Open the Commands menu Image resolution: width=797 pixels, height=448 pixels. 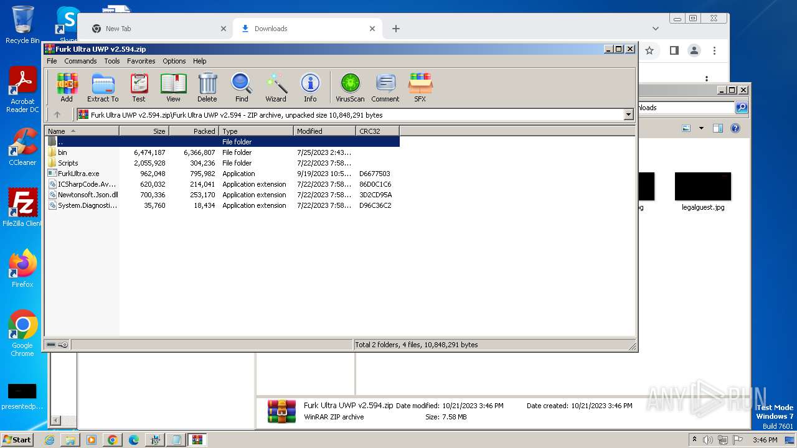pos(80,61)
